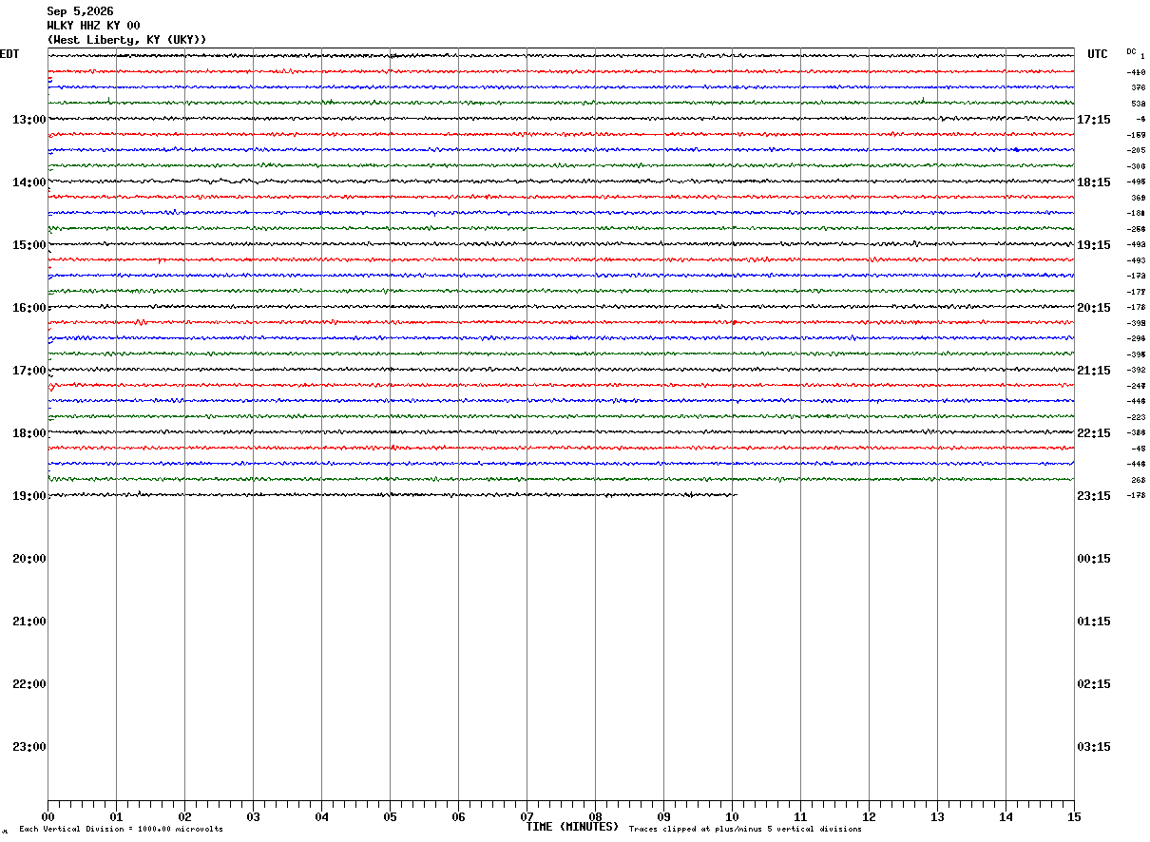Select the Each Vertical Division microvolts note
The height and width of the screenshot is (842, 1150).
tap(121, 830)
